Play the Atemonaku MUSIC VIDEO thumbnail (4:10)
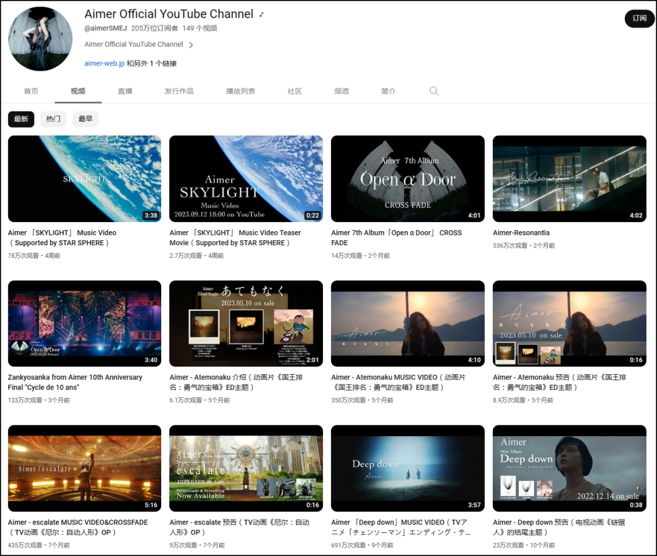Viewport: 657px width, 556px height. tap(408, 324)
